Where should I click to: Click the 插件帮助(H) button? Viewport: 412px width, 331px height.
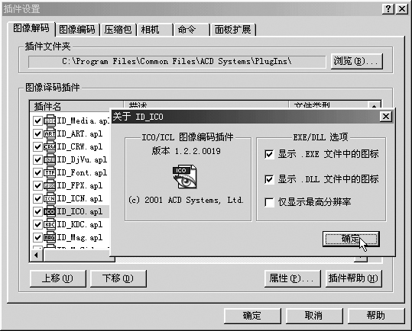[353, 278]
